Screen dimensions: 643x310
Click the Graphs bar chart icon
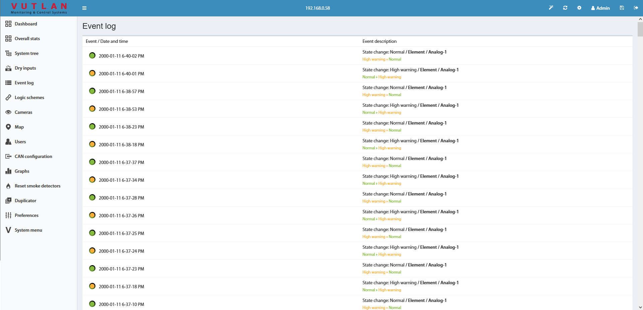coord(8,171)
